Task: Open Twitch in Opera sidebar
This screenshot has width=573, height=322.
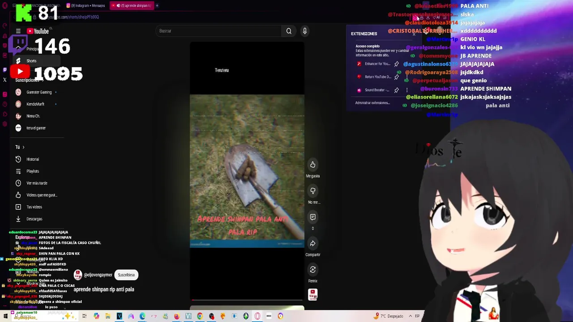Action: point(5,70)
